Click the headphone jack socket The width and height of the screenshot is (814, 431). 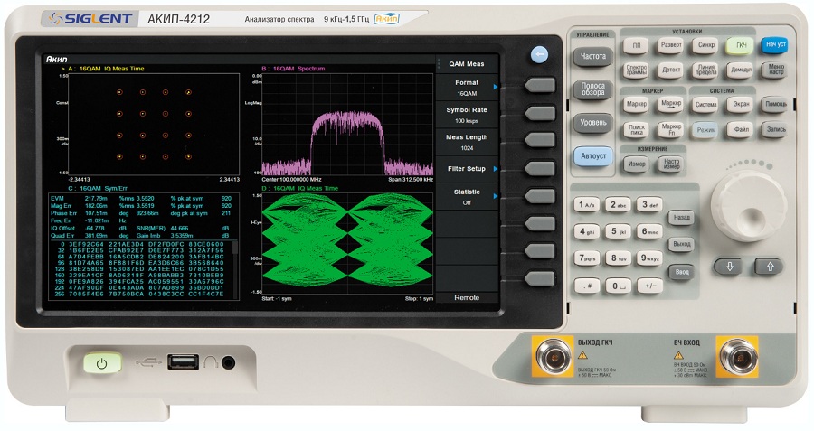point(228,362)
